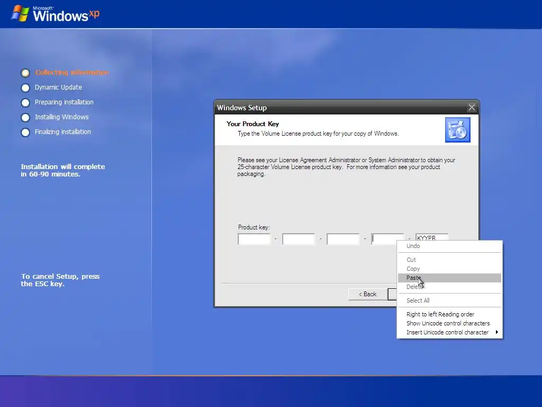The width and height of the screenshot is (542, 407).
Task: Toggle Show Unicode control characters
Action: 449,323
